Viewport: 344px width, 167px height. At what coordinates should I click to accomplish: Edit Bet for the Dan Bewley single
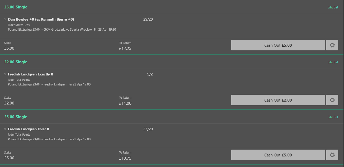click(333, 7)
